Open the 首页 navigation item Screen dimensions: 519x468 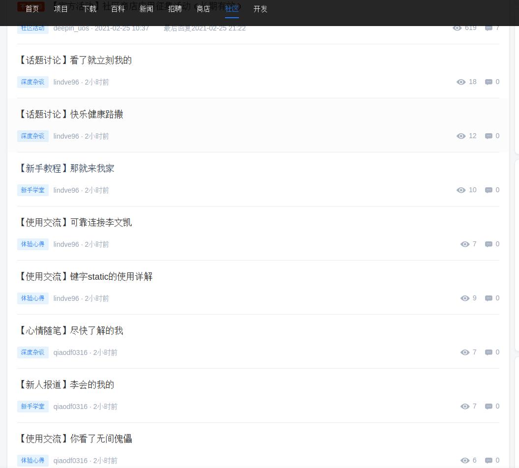32,9
